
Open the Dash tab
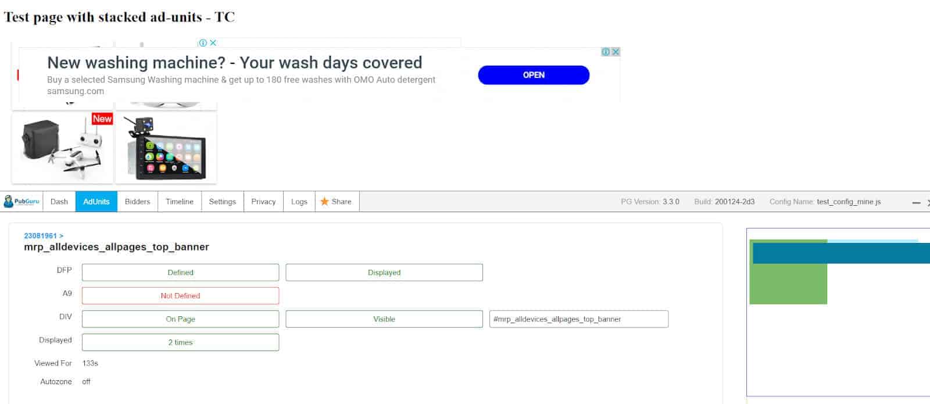59,202
